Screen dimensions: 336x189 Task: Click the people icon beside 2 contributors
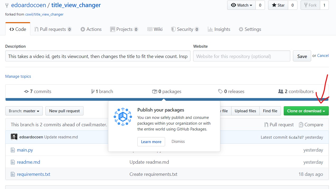point(281,91)
